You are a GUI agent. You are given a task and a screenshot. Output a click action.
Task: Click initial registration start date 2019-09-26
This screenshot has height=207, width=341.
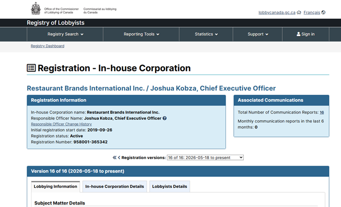tap(100, 130)
